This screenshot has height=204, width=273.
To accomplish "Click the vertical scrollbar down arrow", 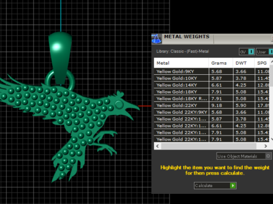I will tap(271, 139).
